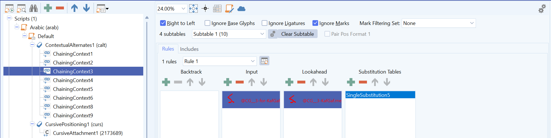This screenshot has width=551, height=138.
Task: Open the Subtable 1 (10) dropdown
Action: 229,34
